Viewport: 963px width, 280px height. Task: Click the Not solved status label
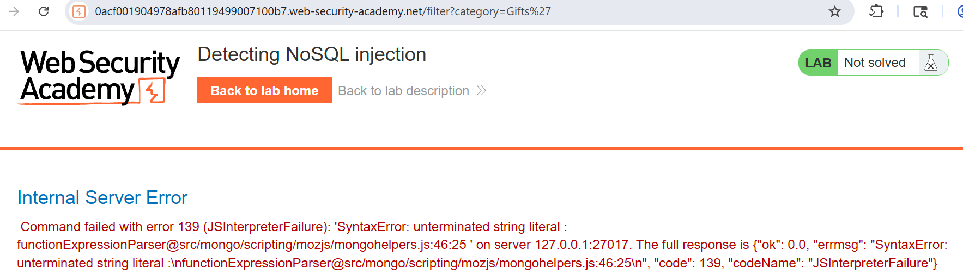(x=875, y=63)
